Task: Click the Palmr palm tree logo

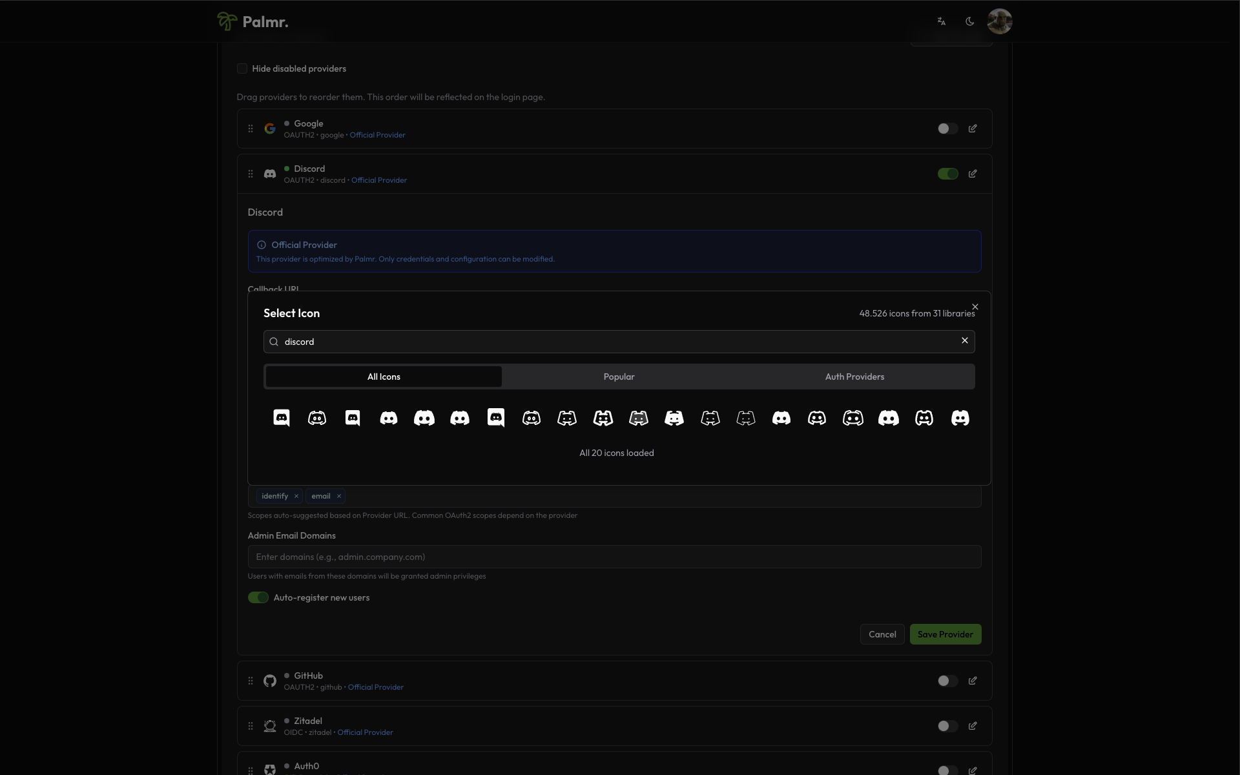Action: click(227, 21)
